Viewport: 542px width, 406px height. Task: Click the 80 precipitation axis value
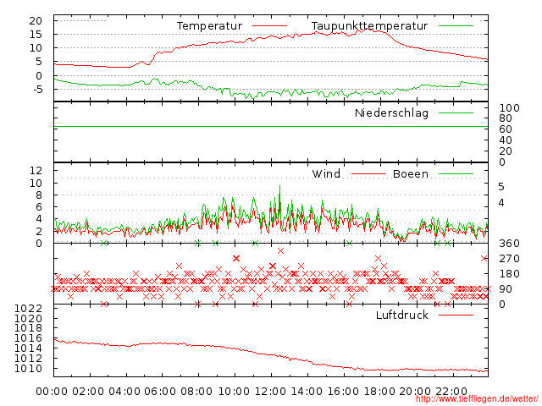click(506, 118)
